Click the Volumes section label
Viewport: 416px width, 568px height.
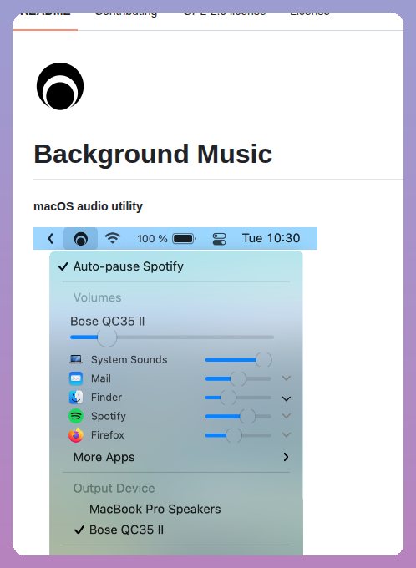pyautogui.click(x=97, y=297)
